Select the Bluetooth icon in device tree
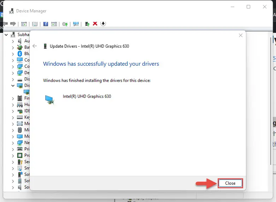The image size is (276, 202). [20, 53]
